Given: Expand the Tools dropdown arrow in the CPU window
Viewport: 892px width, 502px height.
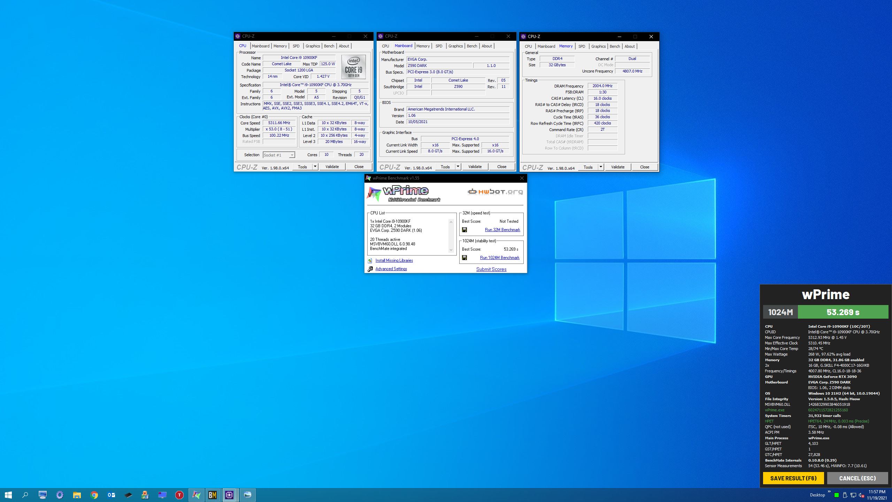Looking at the screenshot, I should coord(315,167).
